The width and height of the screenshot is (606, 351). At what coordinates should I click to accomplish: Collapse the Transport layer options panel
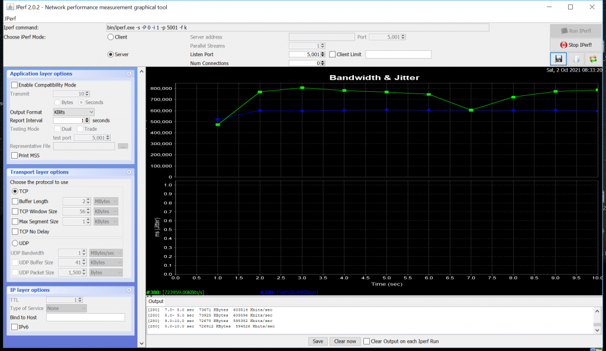tap(129, 172)
